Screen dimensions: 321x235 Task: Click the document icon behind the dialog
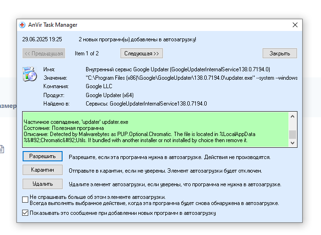(x=2, y=149)
